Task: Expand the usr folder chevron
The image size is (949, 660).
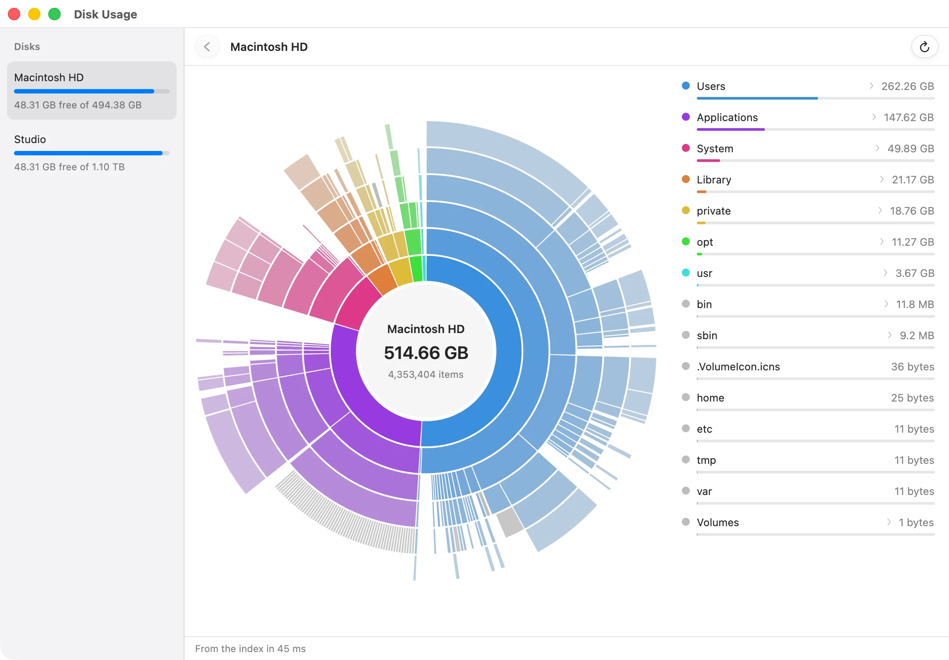Action: pyautogui.click(x=885, y=273)
